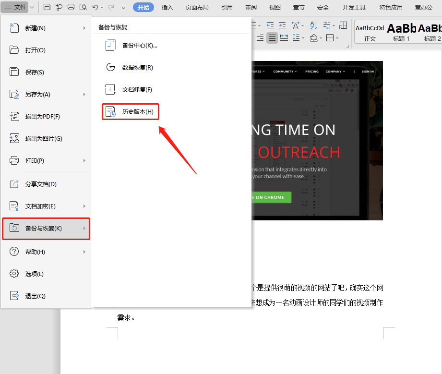Switch to the 插入 ribbon tab
442x374 pixels.
tap(167, 7)
